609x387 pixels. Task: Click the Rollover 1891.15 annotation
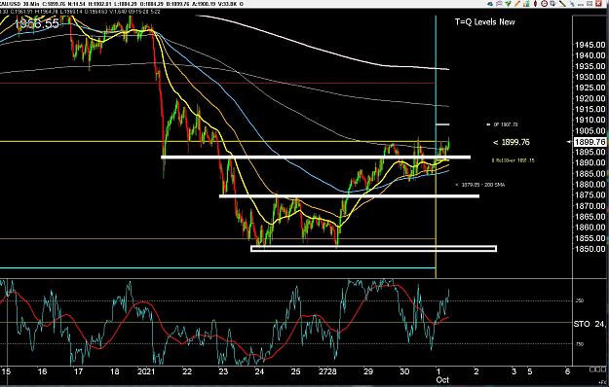click(514, 160)
